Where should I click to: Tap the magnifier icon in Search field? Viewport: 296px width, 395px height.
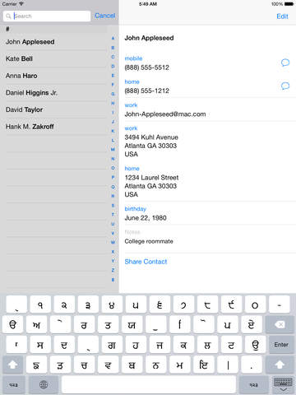[8, 16]
